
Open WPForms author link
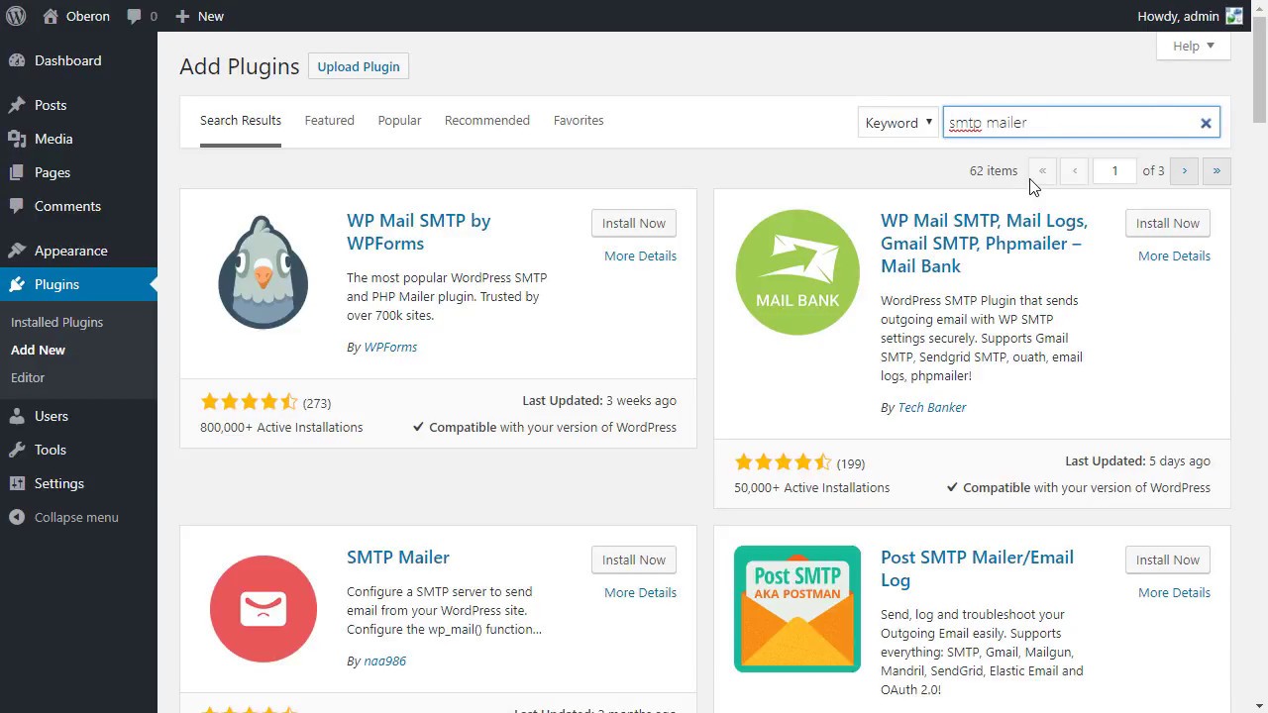[x=390, y=348]
